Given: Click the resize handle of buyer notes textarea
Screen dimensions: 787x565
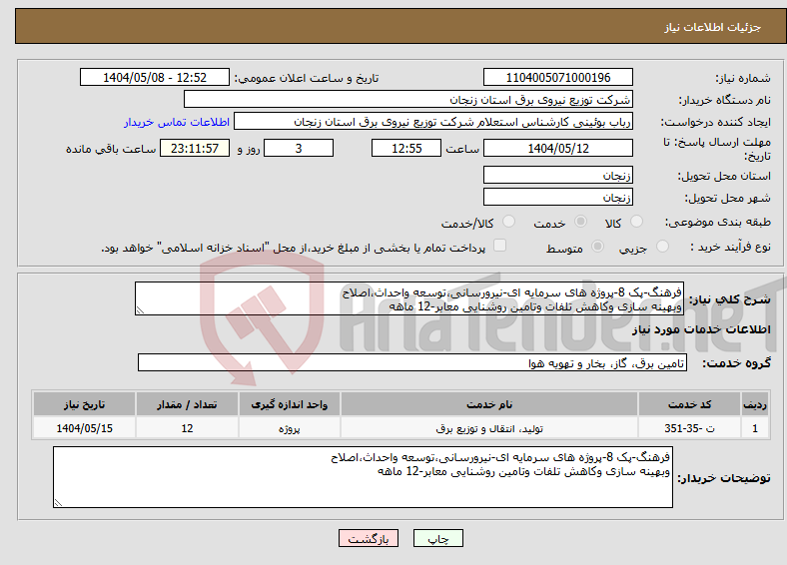Looking at the screenshot, I should pos(58,503).
